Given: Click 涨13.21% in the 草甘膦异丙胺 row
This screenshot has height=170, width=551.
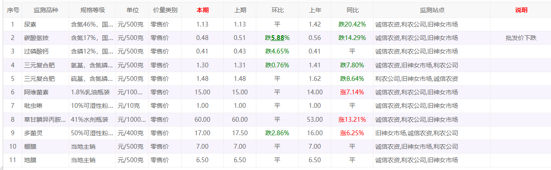Looking at the screenshot, I should 352,119.
